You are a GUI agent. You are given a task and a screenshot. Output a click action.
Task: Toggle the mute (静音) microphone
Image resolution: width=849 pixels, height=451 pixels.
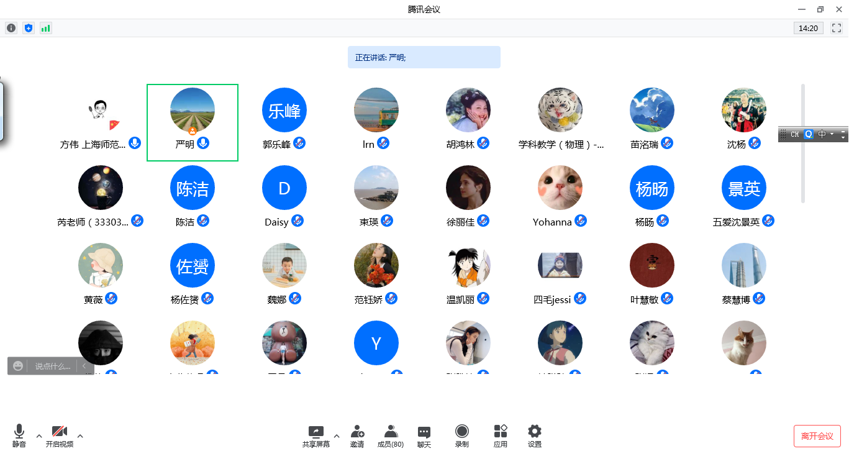(19, 435)
